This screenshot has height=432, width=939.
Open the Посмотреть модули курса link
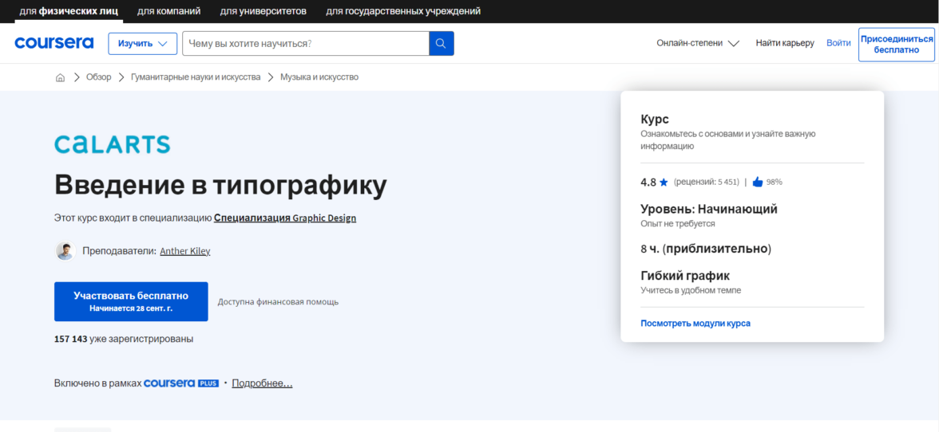695,324
